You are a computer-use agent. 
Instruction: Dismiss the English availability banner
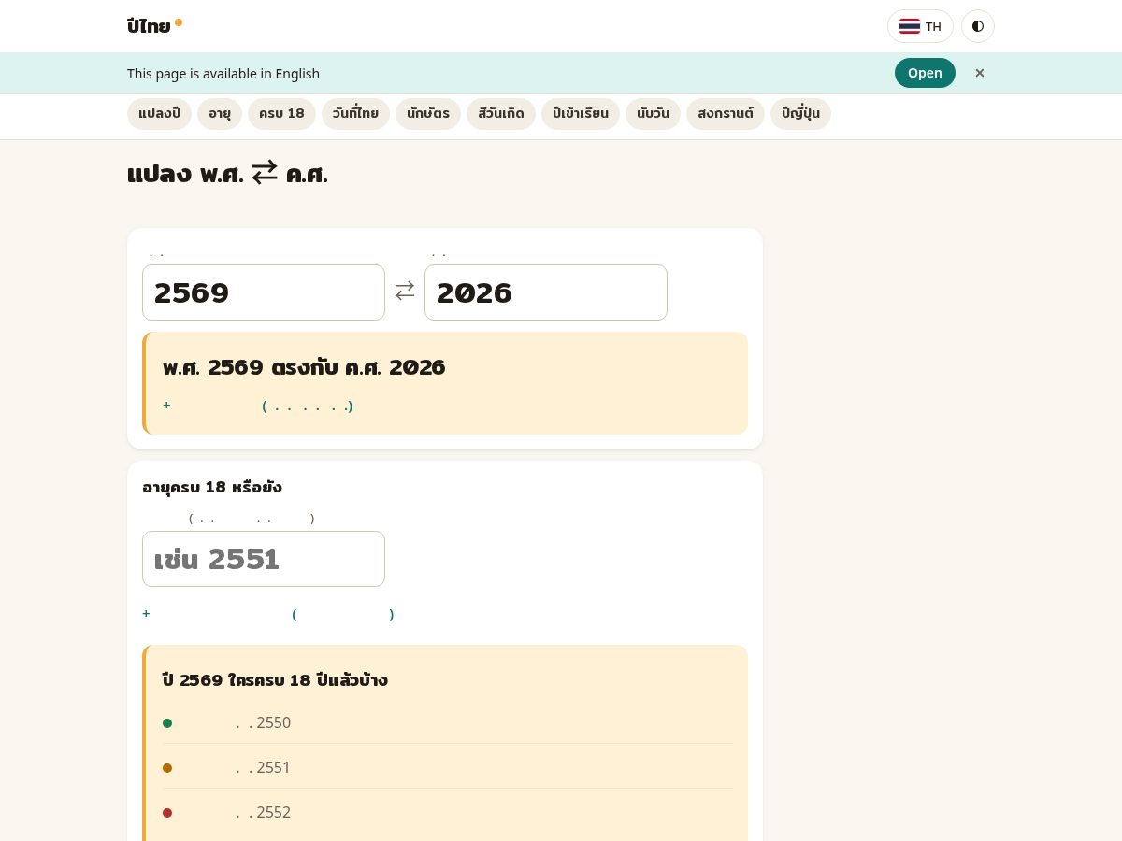pyautogui.click(x=980, y=73)
